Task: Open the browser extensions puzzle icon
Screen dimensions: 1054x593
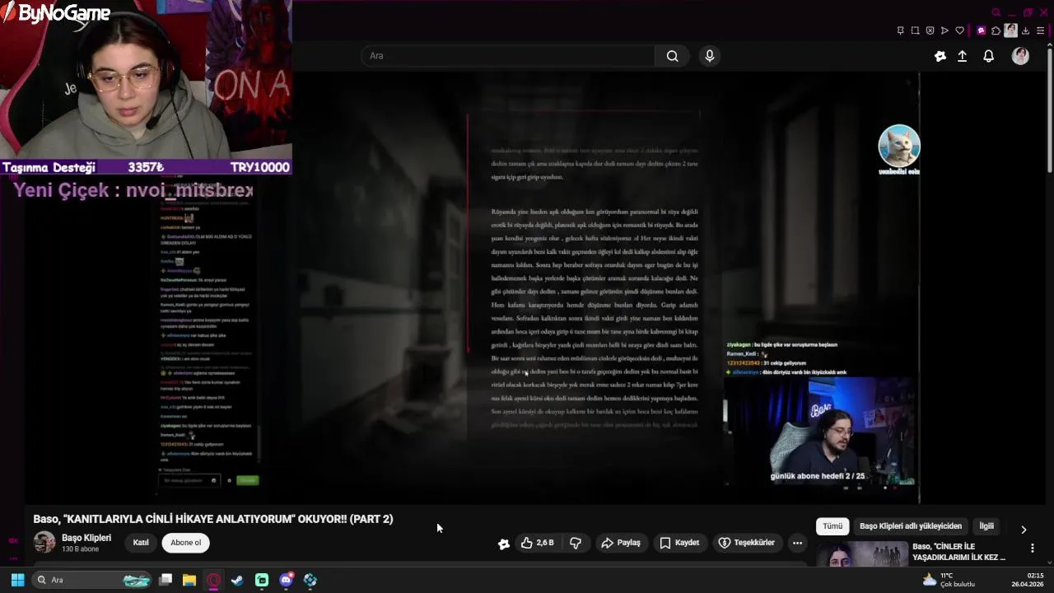Action: 996,30
